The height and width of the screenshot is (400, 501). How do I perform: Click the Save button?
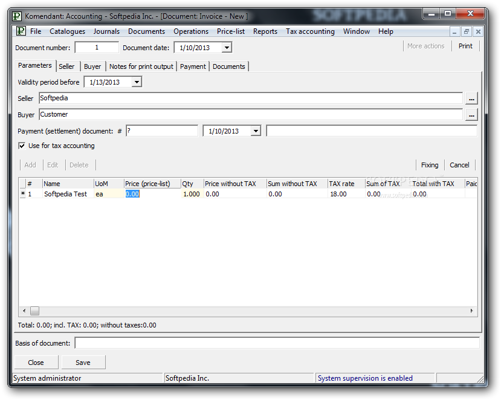(x=83, y=363)
